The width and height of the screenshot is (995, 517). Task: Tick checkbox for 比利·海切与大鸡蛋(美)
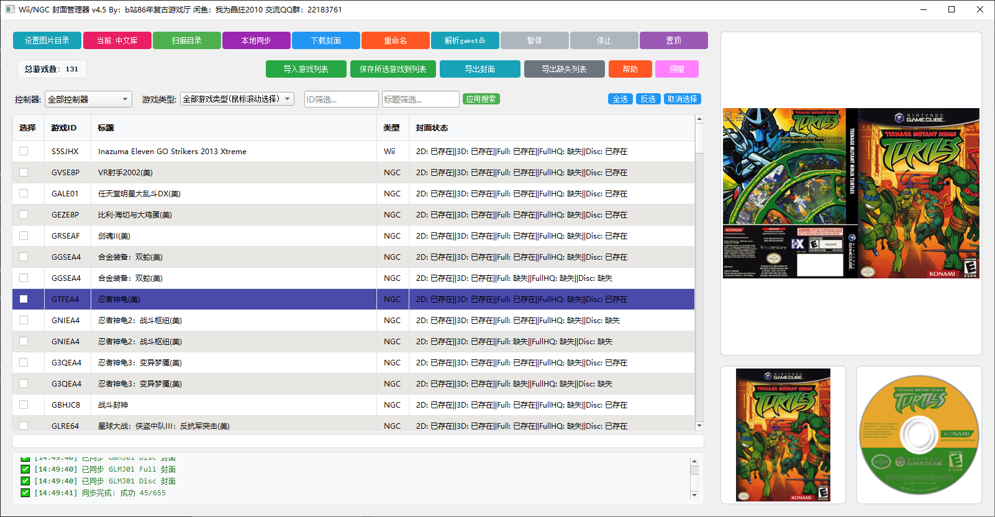coord(24,214)
